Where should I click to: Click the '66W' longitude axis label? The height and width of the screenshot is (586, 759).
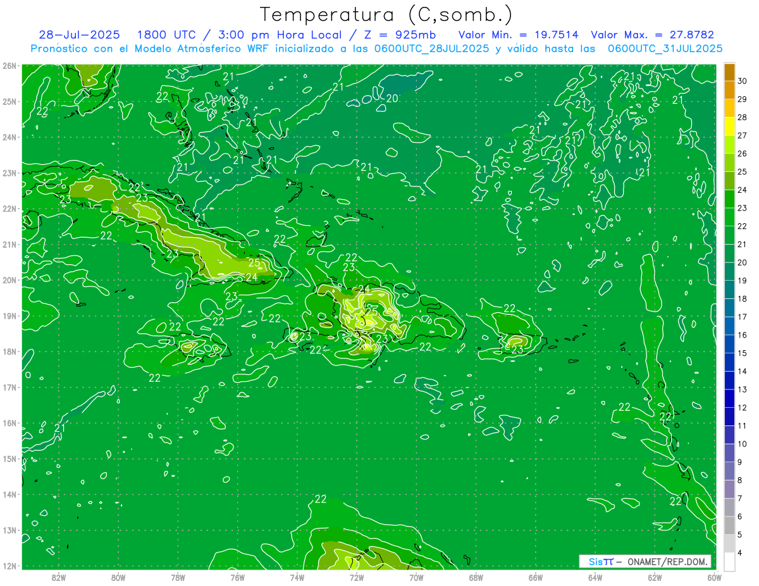pyautogui.click(x=536, y=577)
